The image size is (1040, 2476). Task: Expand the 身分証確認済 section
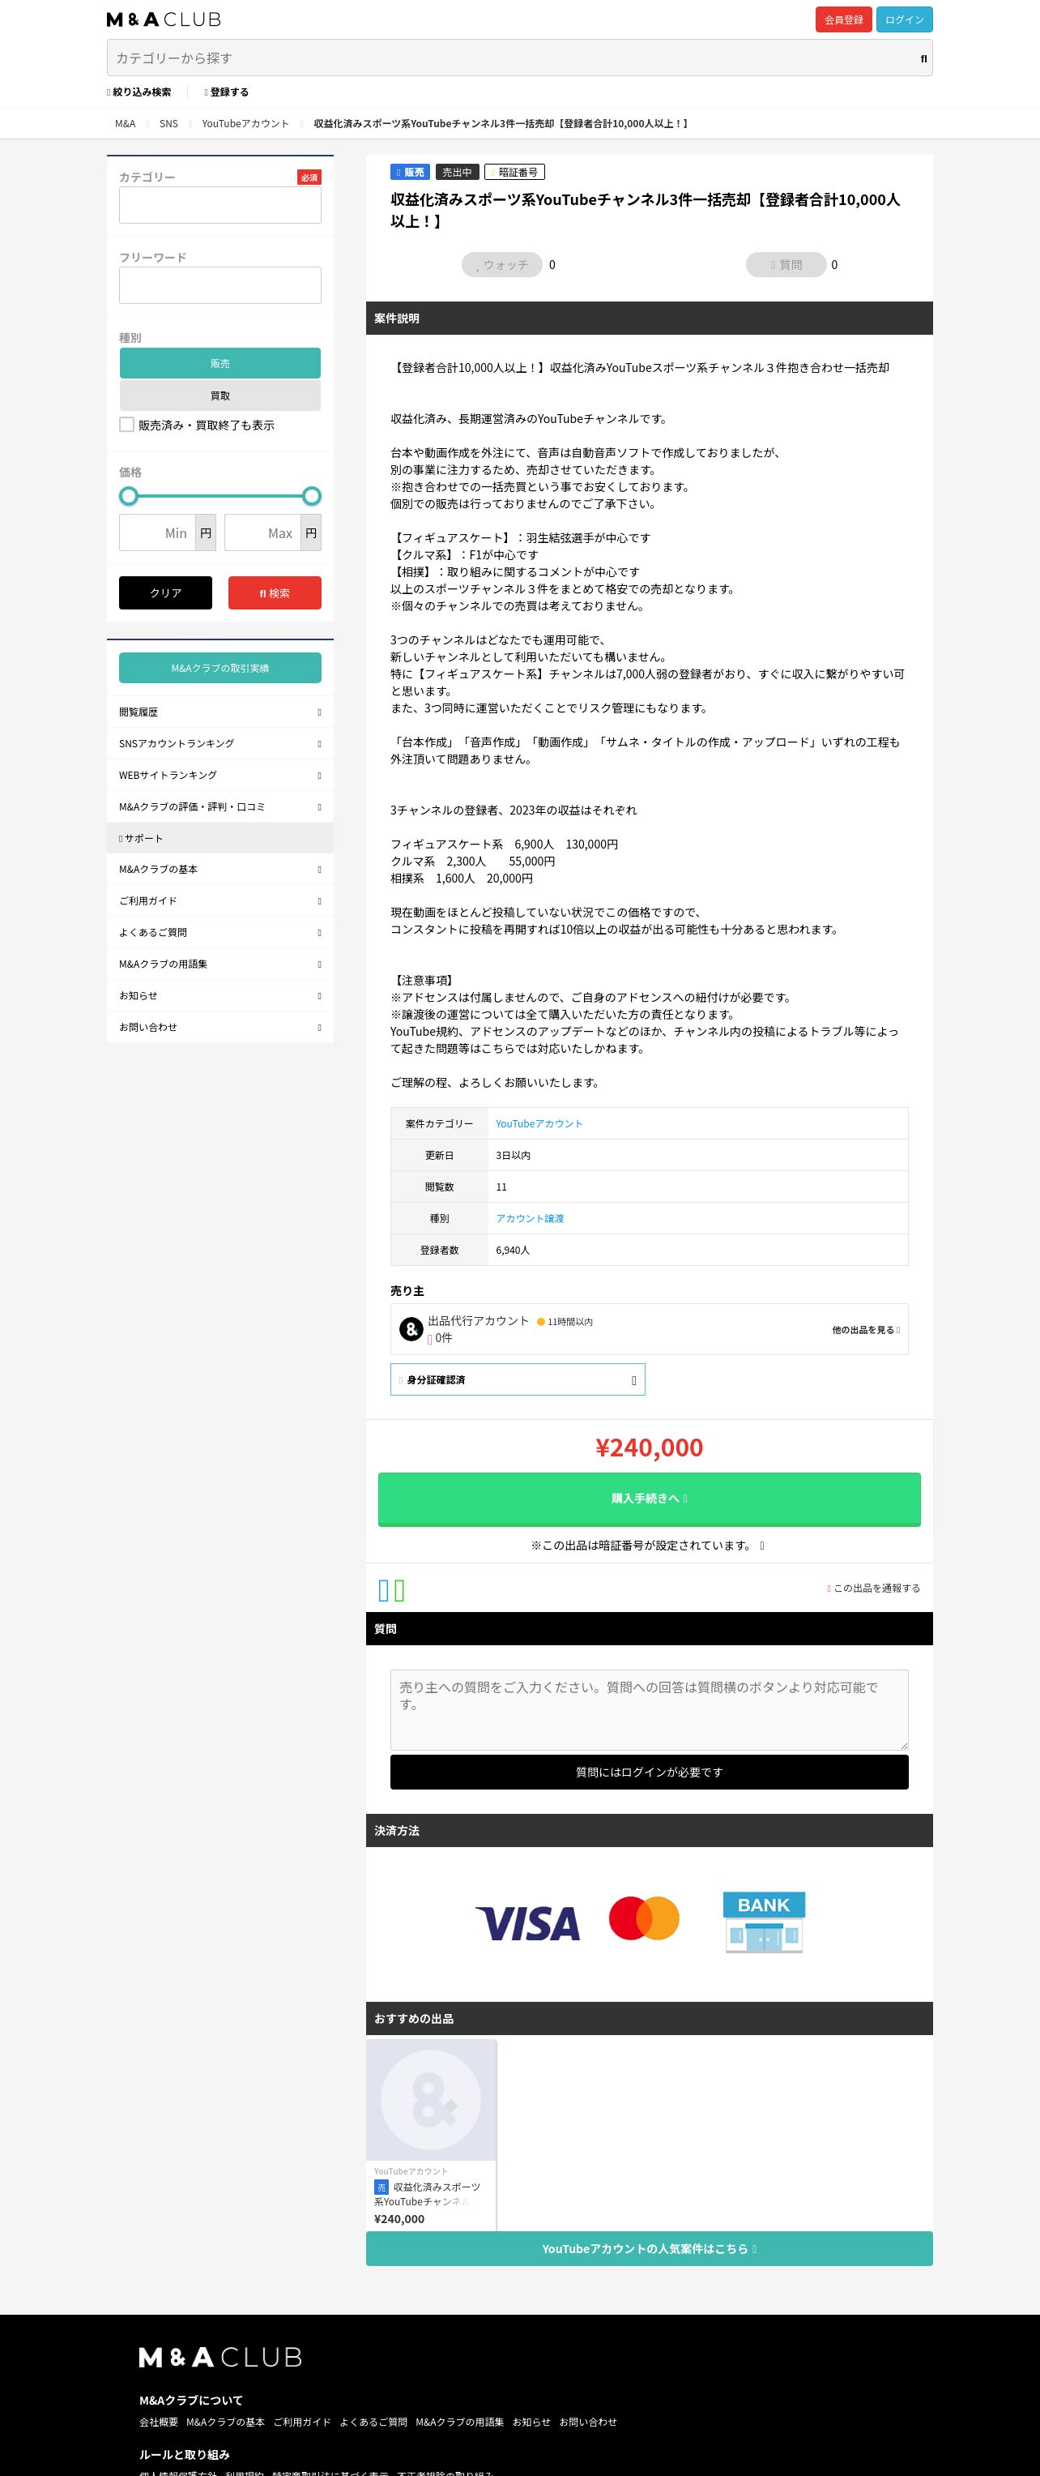point(518,1379)
